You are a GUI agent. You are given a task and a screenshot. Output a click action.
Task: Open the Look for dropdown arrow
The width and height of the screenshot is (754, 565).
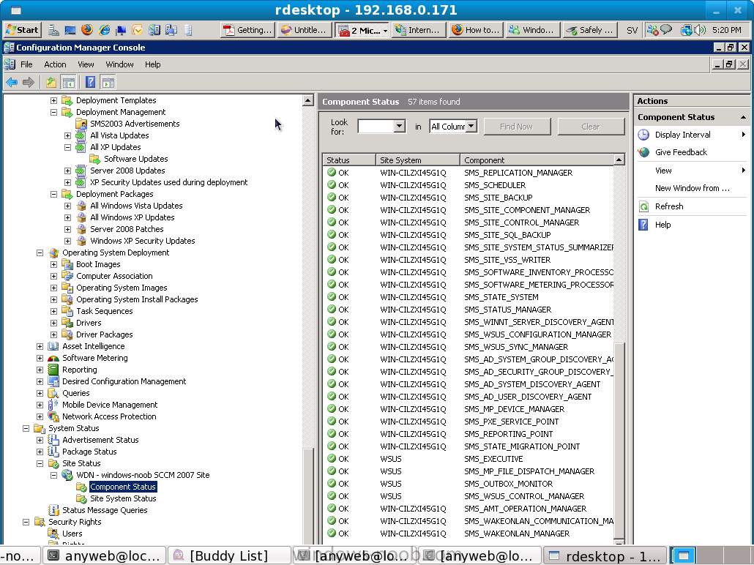click(399, 127)
